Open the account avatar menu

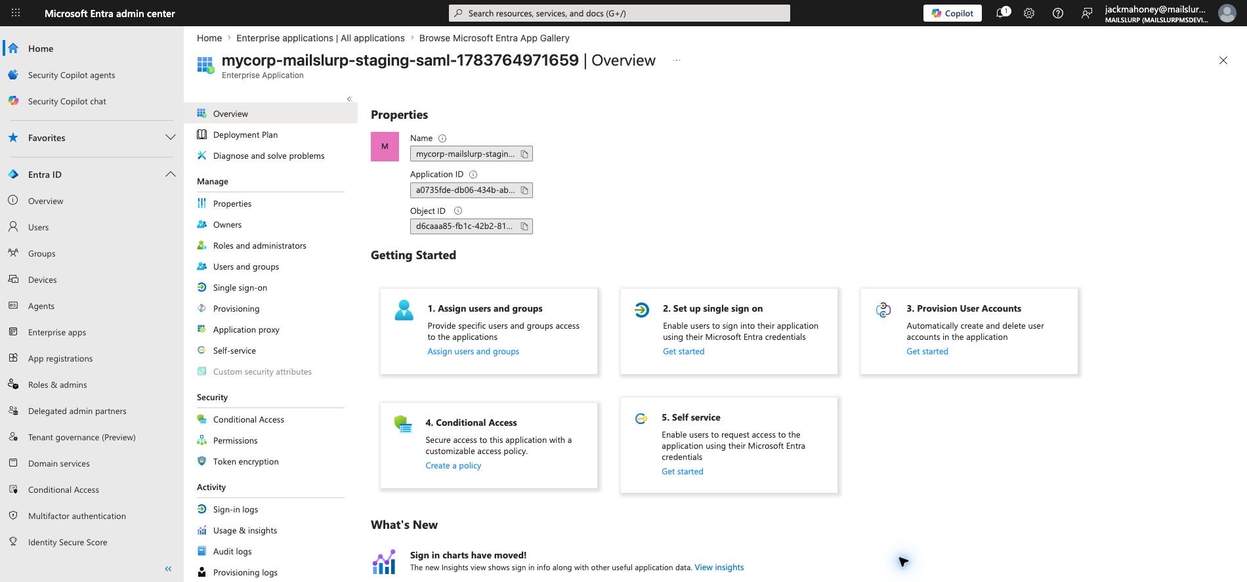coord(1227,13)
